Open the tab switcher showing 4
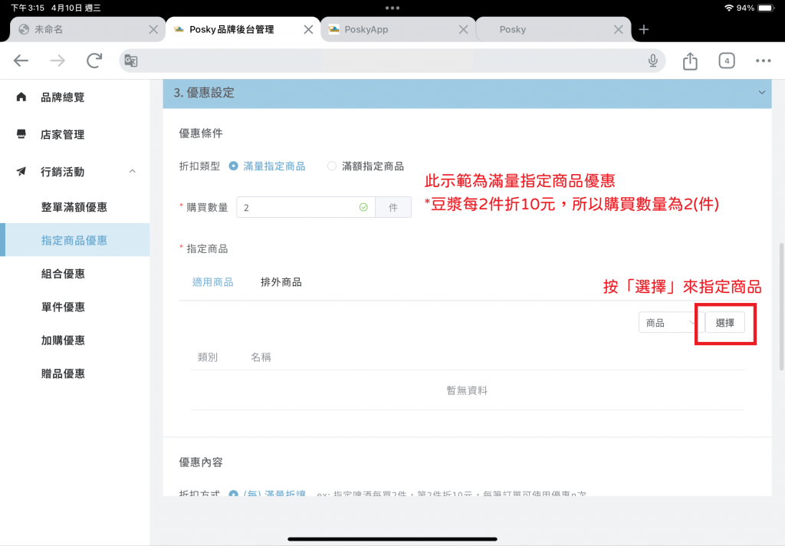This screenshot has height=546, width=785. (x=727, y=61)
